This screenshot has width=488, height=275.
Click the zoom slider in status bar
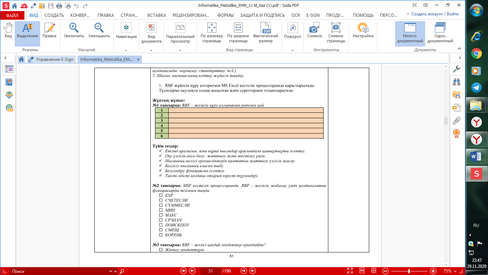(409, 271)
